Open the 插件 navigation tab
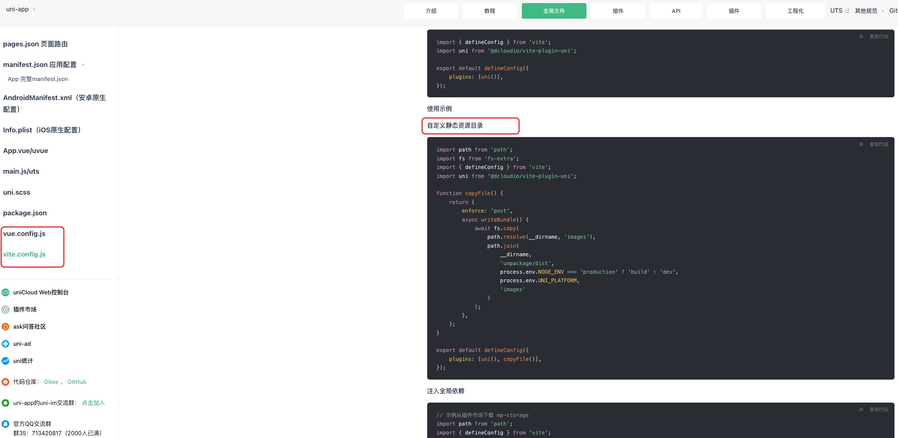The width and height of the screenshot is (898, 438). (734, 11)
